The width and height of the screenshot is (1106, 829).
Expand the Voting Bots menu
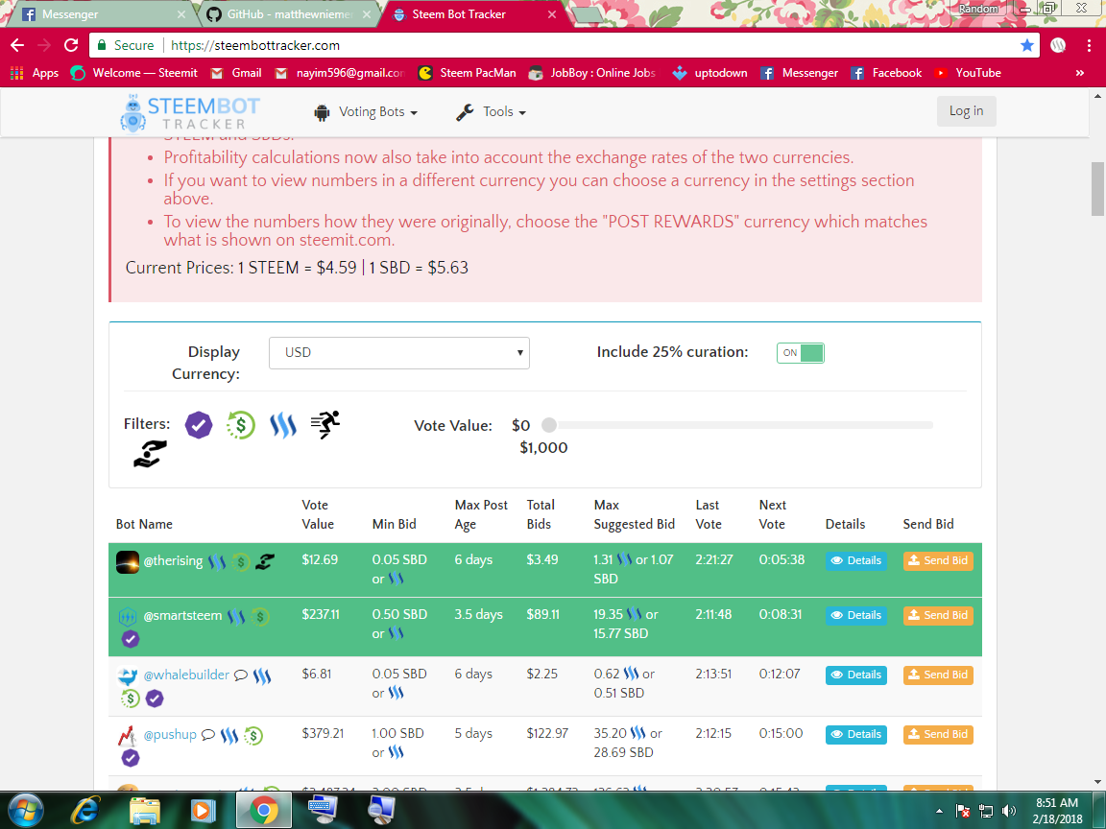pyautogui.click(x=366, y=112)
